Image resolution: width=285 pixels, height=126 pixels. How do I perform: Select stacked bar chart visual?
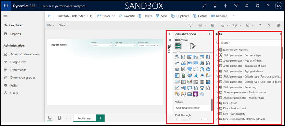pos(177,57)
